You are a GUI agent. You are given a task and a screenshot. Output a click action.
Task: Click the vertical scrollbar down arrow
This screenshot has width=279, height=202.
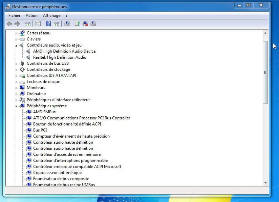[265, 182]
